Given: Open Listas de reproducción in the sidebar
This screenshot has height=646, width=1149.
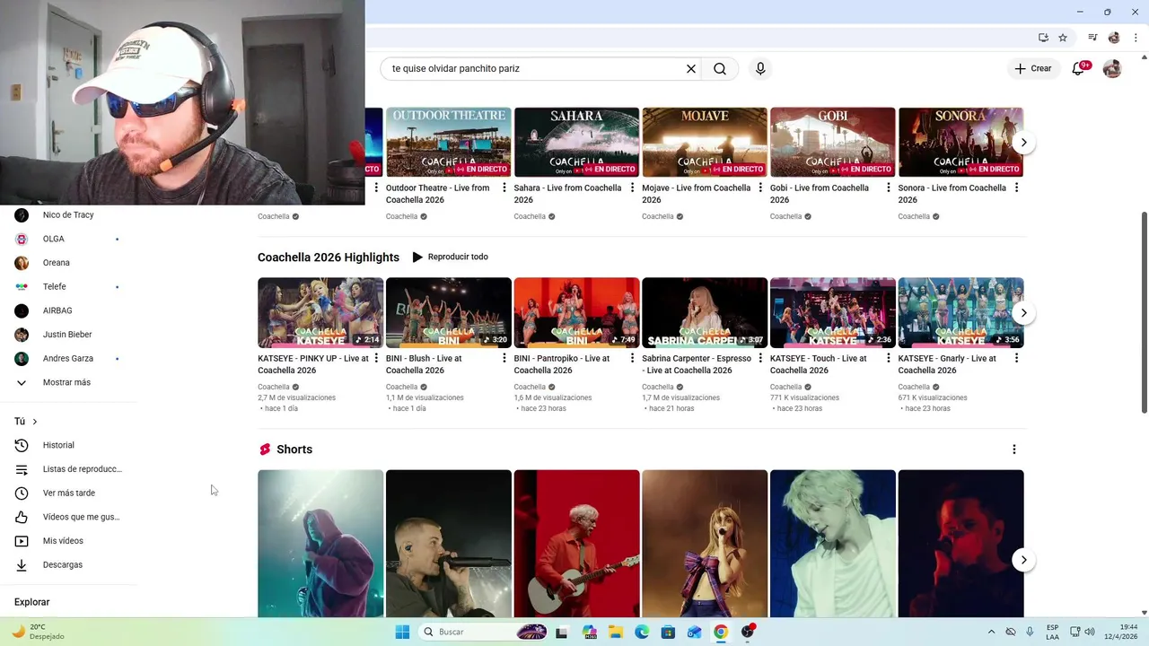Looking at the screenshot, I should pos(68,469).
